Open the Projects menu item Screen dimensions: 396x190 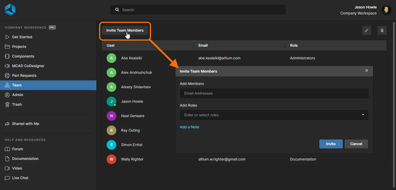19,47
